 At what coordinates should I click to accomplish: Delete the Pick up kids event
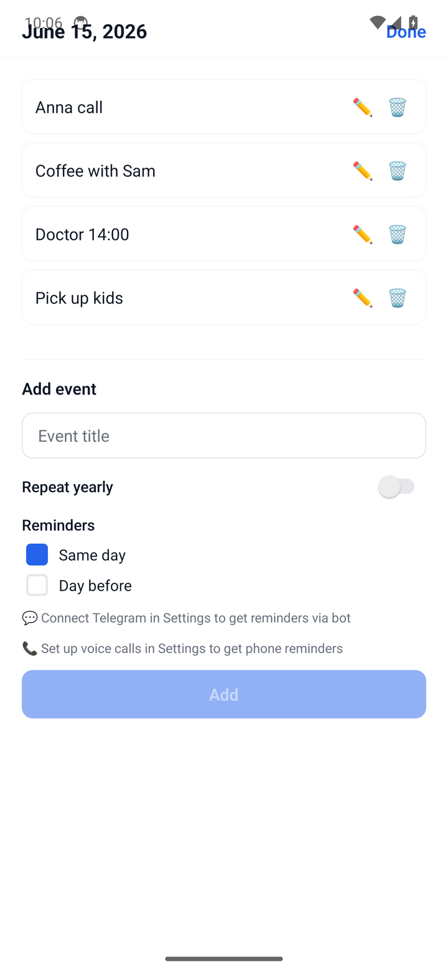[x=398, y=298]
